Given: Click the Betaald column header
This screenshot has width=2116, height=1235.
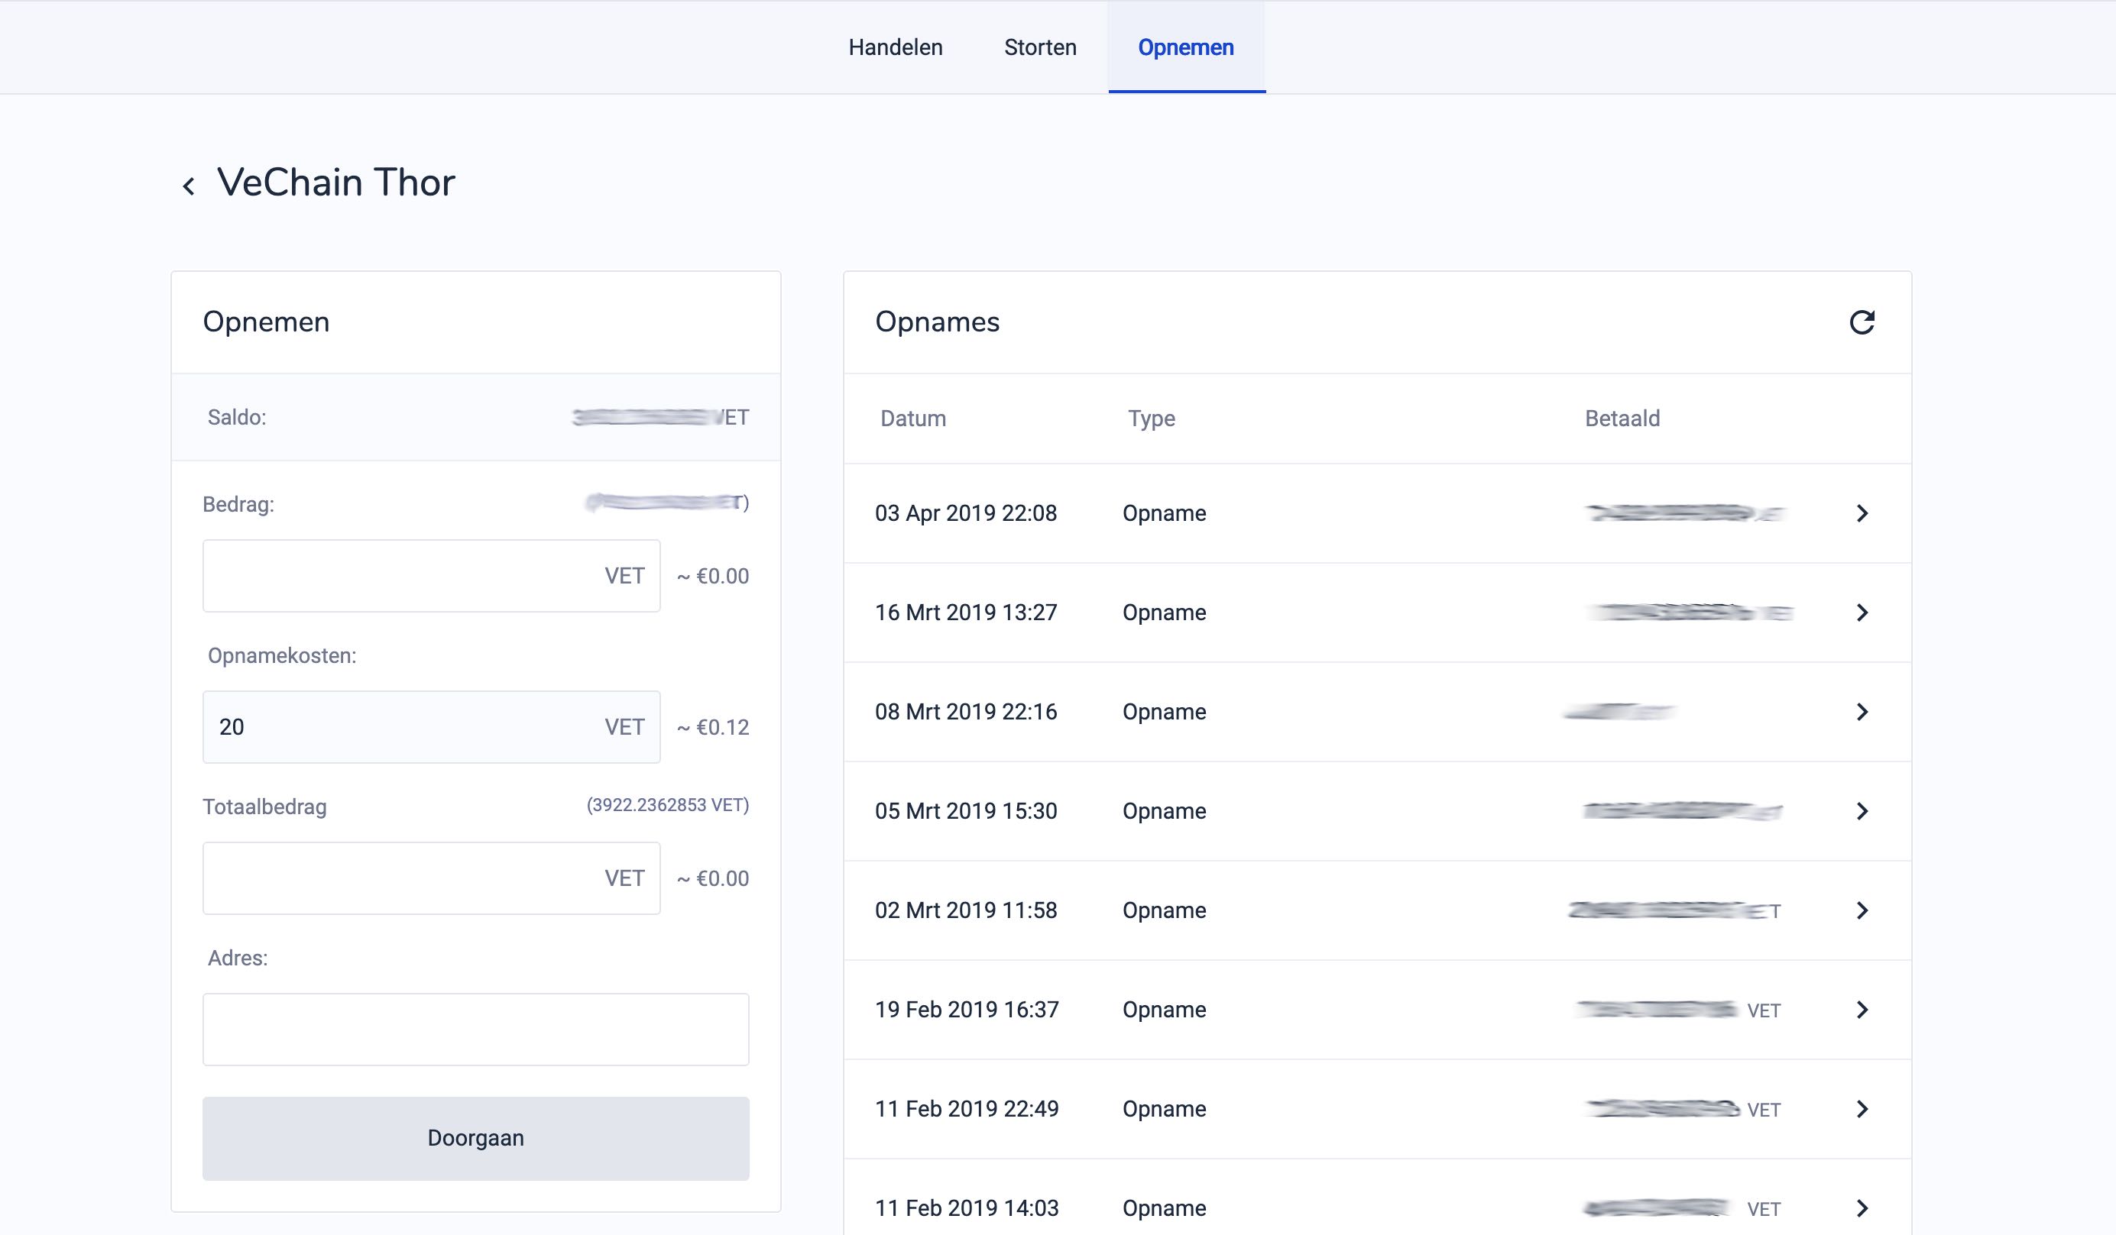Looking at the screenshot, I should 1622,419.
